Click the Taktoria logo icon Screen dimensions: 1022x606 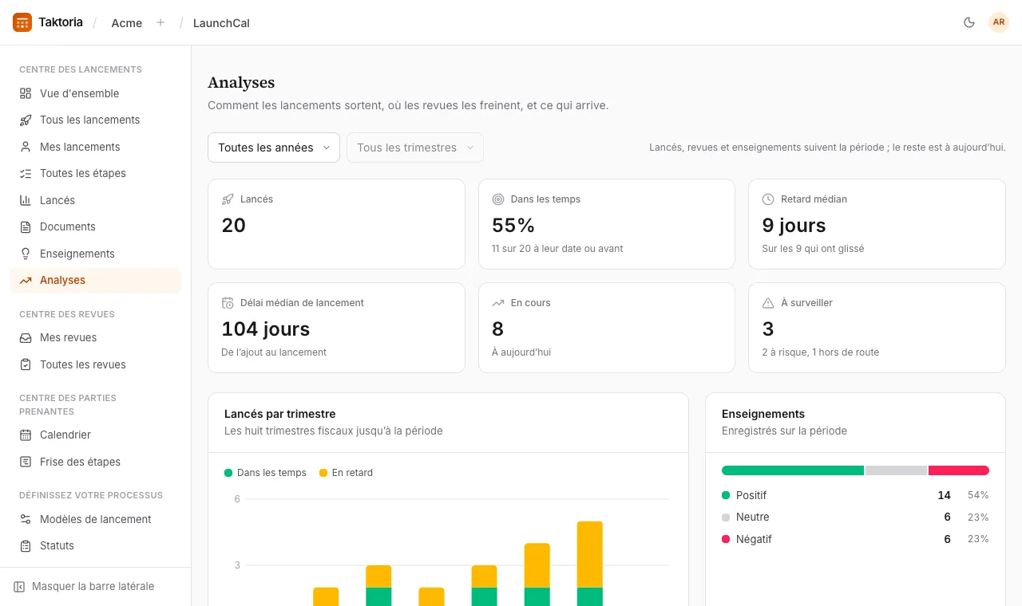coord(22,22)
